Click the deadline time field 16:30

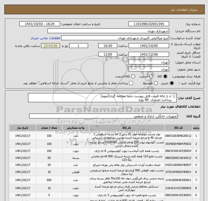click(x=108, y=46)
